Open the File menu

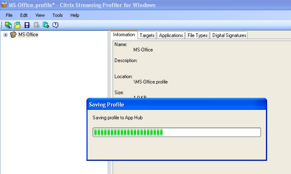(x=9, y=15)
